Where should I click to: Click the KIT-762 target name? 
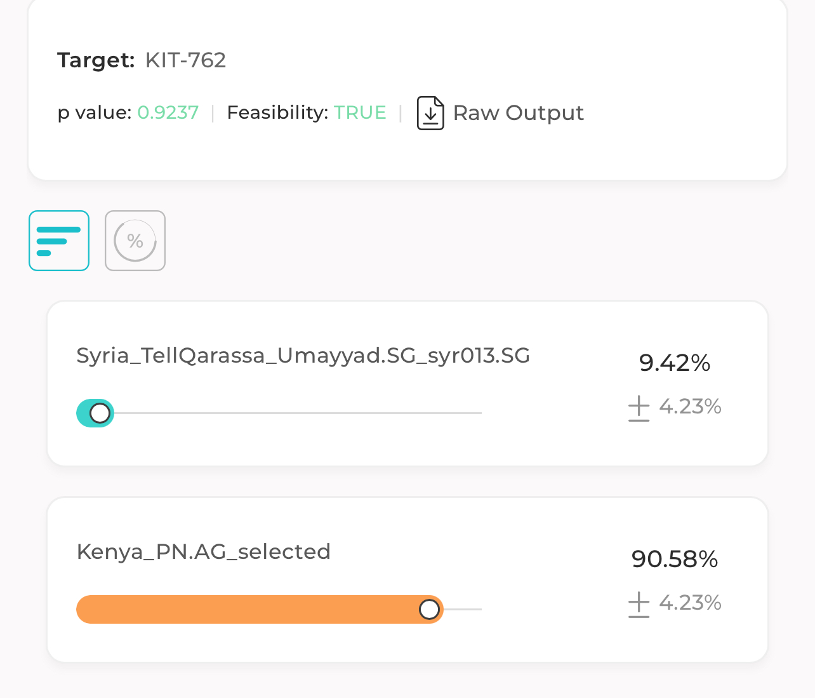coord(185,60)
